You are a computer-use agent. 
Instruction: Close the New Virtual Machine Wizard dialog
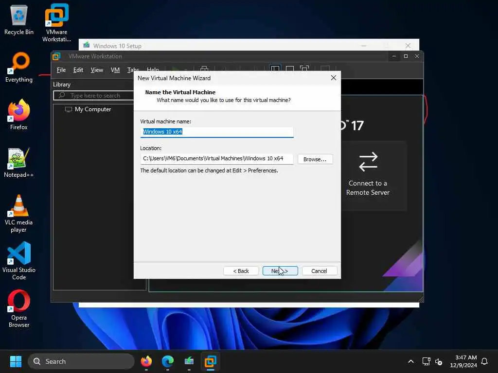(x=334, y=78)
